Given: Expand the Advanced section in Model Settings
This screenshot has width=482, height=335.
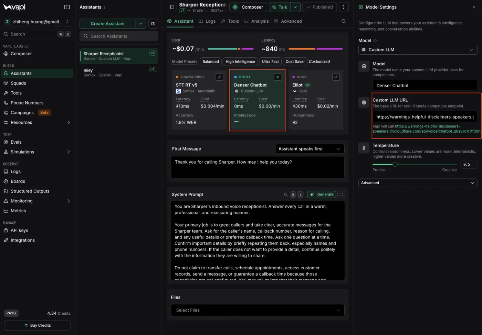Looking at the screenshot, I should pos(418,183).
